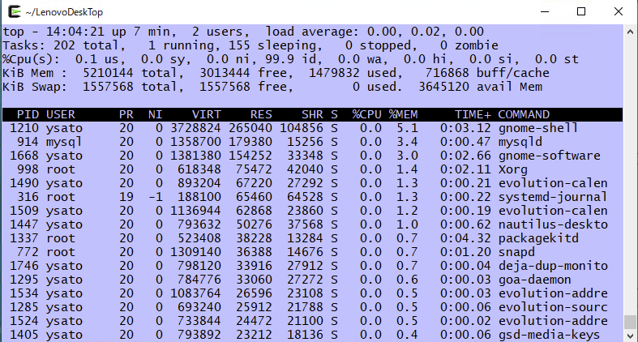
Task: Click the scrollbar up arrow
Action: 630,31
